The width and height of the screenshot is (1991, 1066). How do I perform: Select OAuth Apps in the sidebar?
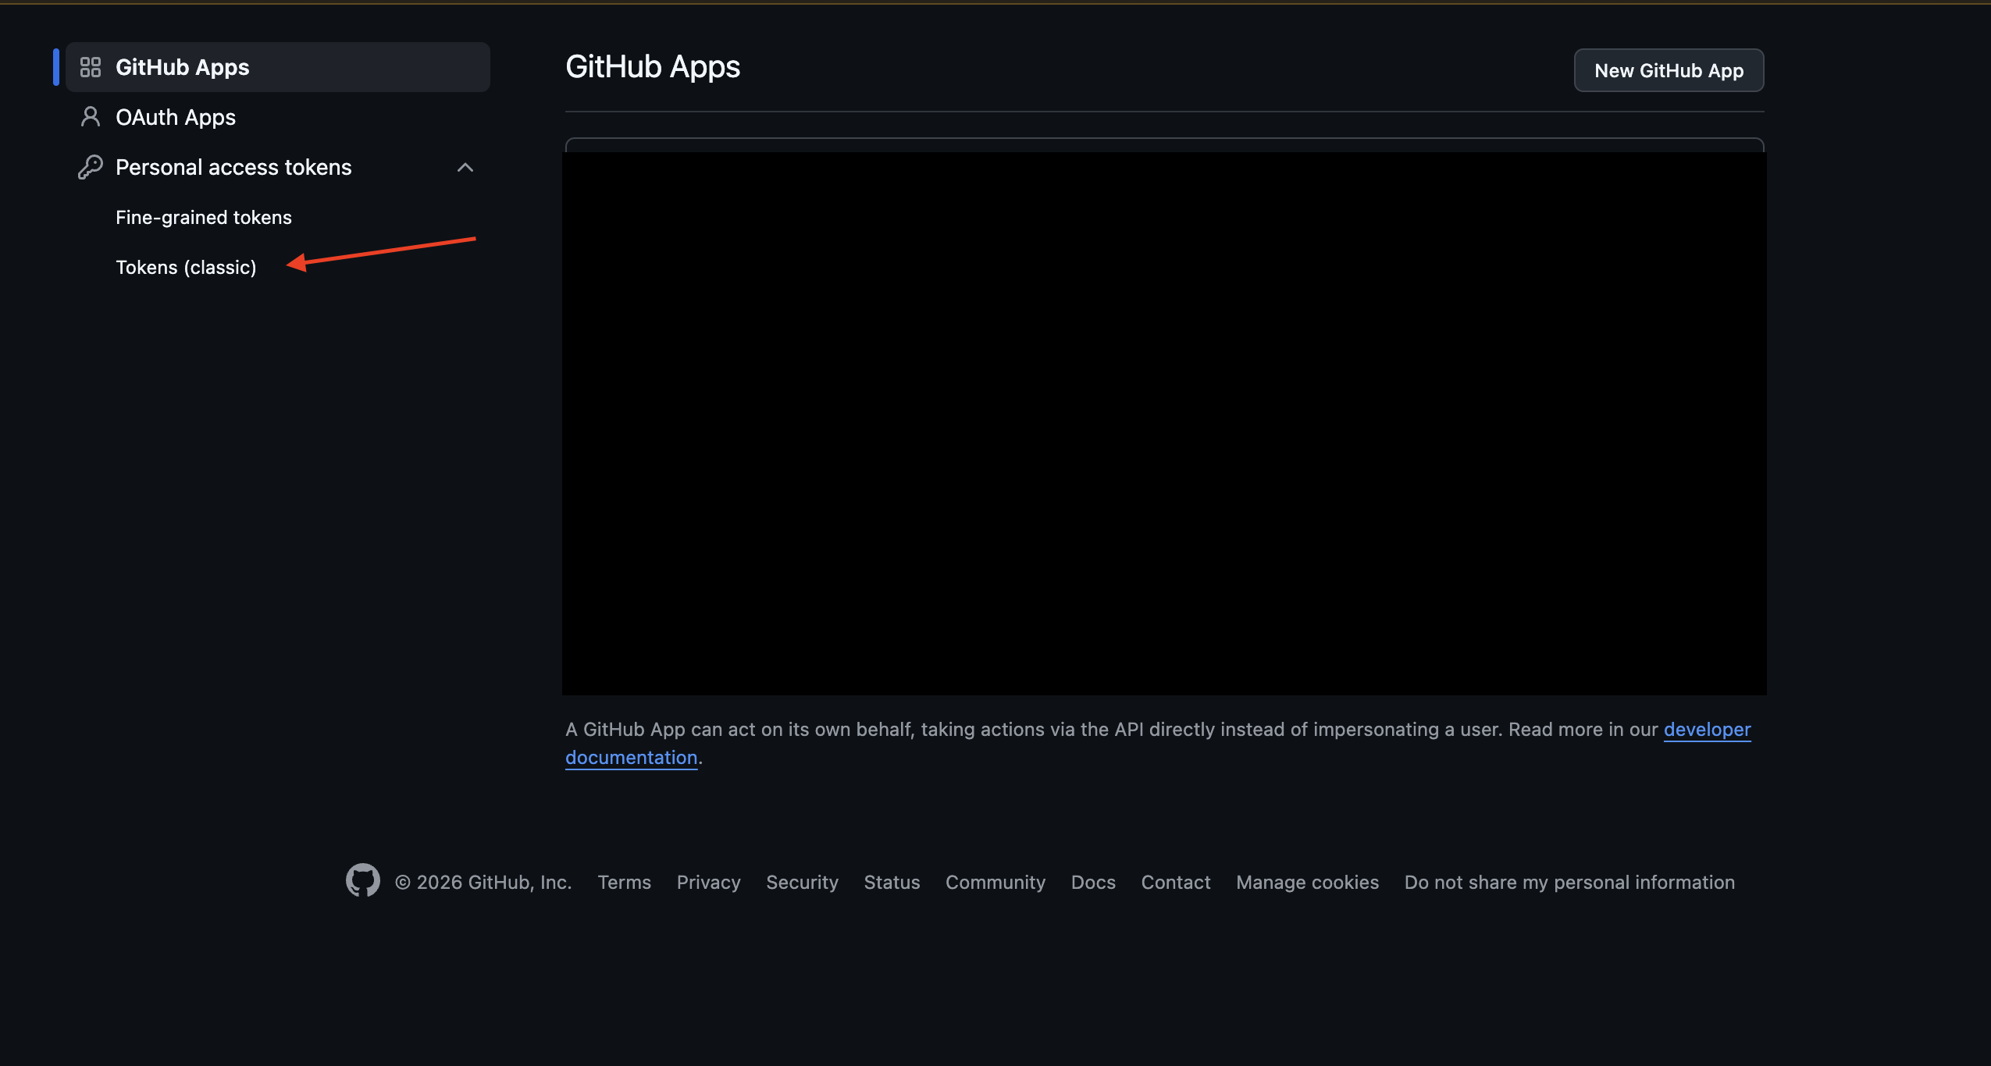[x=176, y=116]
